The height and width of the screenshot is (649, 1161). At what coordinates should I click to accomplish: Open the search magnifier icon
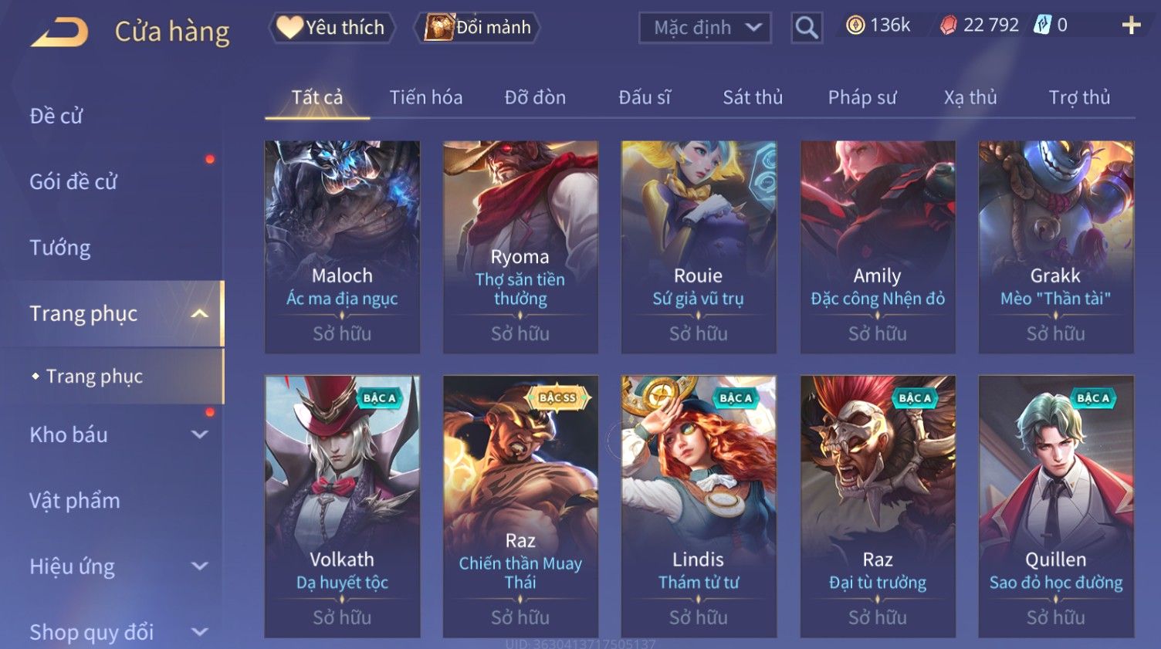807,28
